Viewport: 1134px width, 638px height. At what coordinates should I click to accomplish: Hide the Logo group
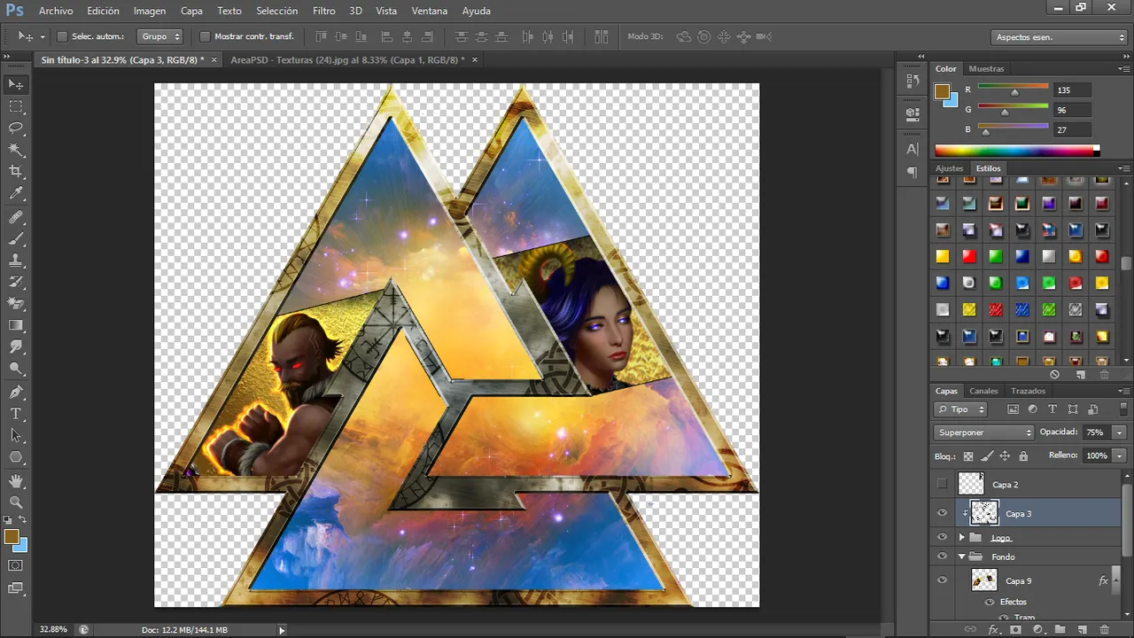[x=942, y=537]
